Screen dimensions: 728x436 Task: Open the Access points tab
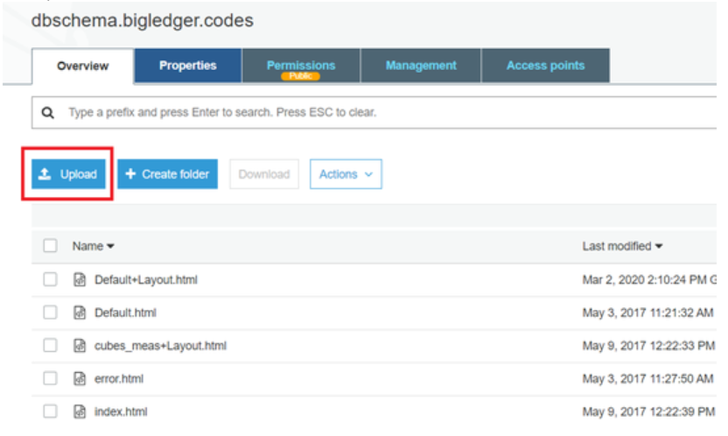(545, 66)
